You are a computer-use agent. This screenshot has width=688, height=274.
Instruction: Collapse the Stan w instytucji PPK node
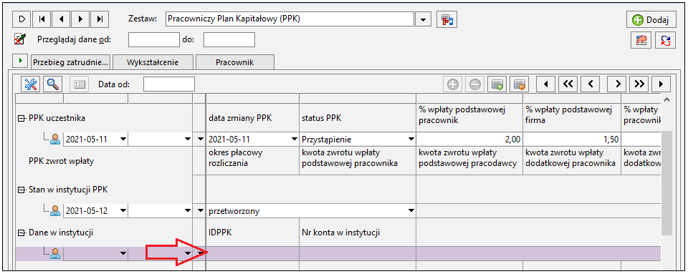(x=20, y=190)
